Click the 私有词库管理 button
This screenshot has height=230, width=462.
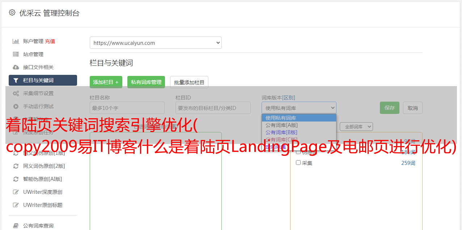click(x=146, y=82)
